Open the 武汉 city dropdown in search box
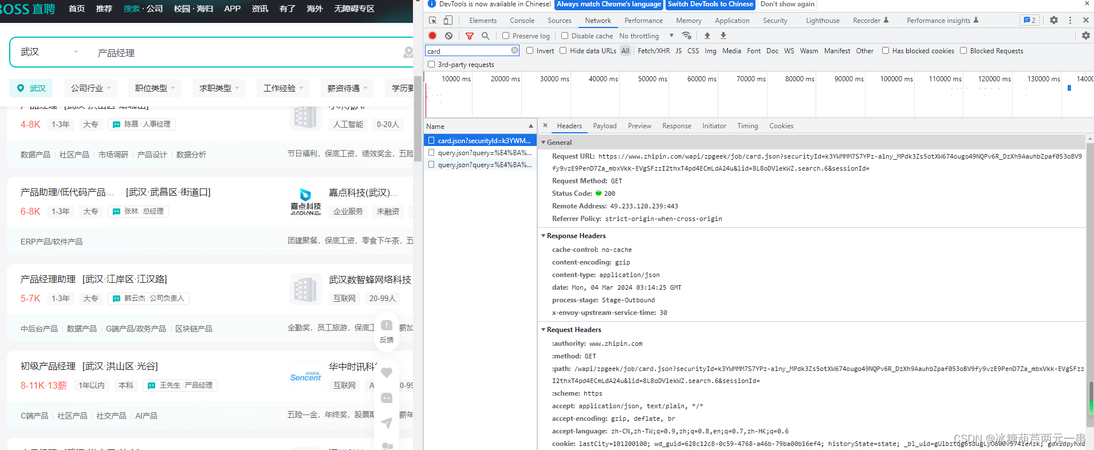Image resolution: width=1094 pixels, height=450 pixels. (50, 52)
